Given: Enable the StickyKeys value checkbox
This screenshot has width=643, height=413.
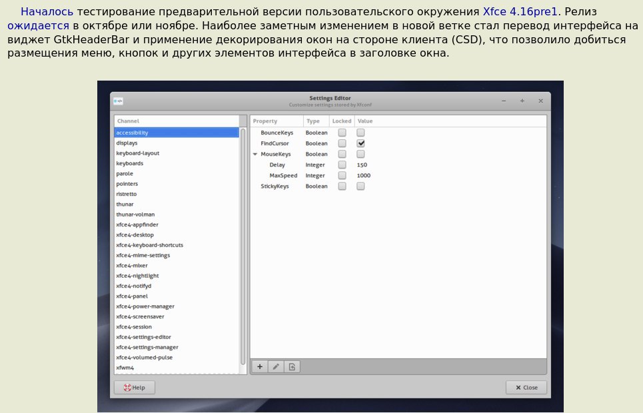Looking at the screenshot, I should 360,186.
